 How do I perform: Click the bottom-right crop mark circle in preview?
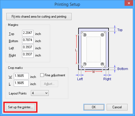pyautogui.click(x=102, y=64)
